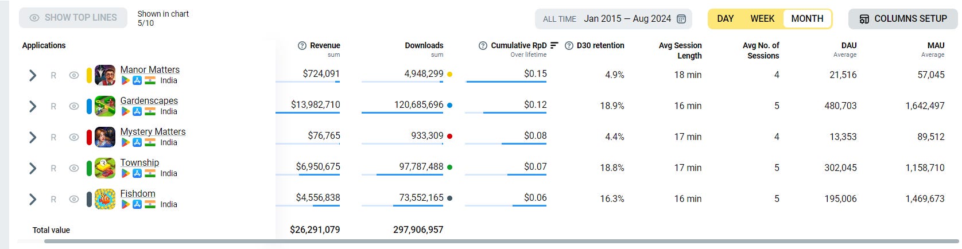Expand the Township row

[x=33, y=168]
